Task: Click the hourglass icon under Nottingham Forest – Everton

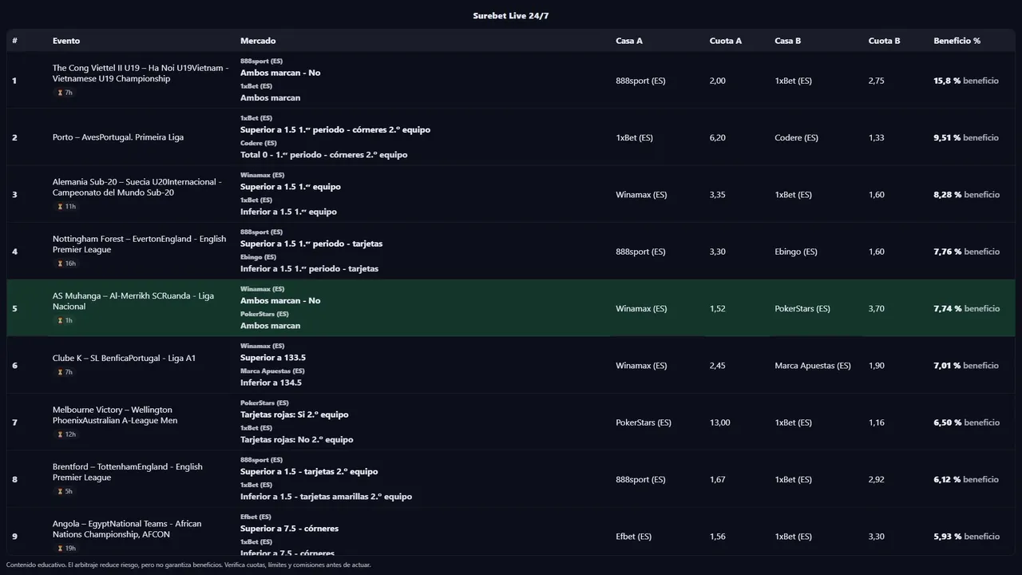Action: 59,264
